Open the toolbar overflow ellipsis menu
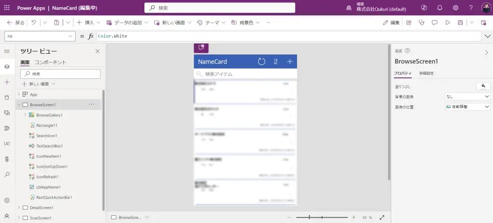 click(269, 23)
